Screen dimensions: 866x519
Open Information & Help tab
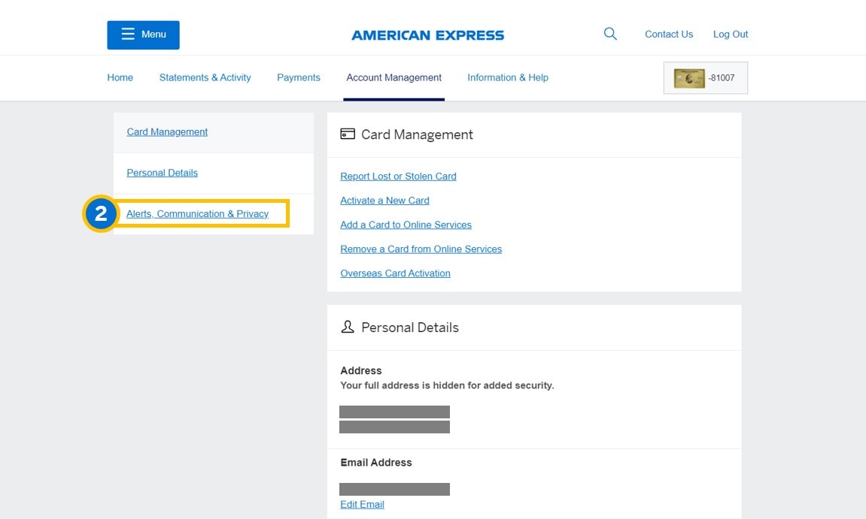click(507, 77)
